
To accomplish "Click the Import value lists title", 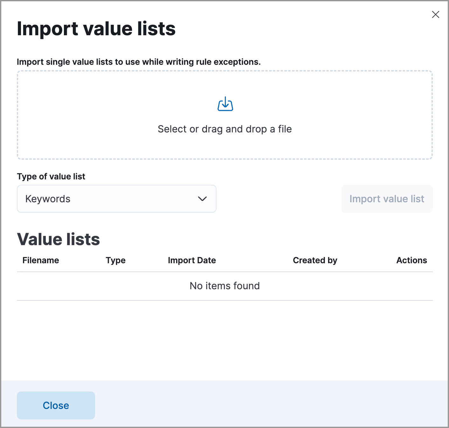I will coord(96,29).
